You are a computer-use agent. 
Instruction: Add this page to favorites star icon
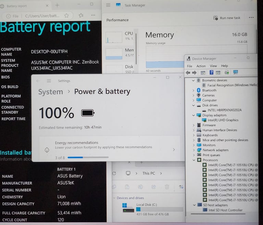[66, 16]
